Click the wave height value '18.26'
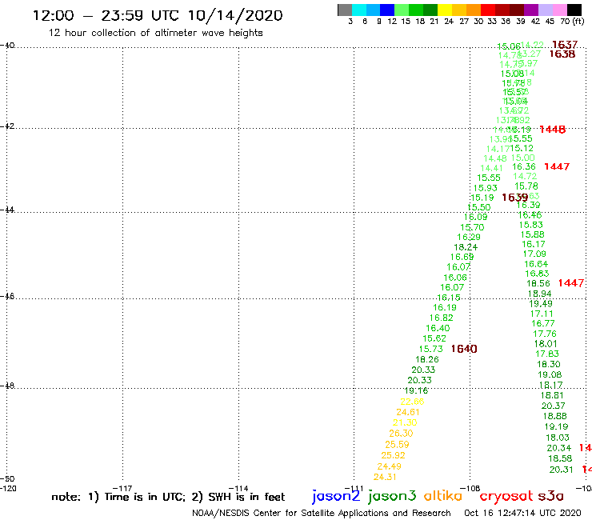This screenshot has height=520, width=592. coord(427,359)
